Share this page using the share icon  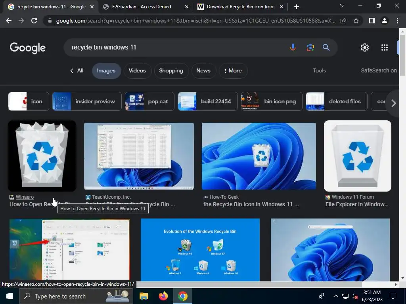343,21
